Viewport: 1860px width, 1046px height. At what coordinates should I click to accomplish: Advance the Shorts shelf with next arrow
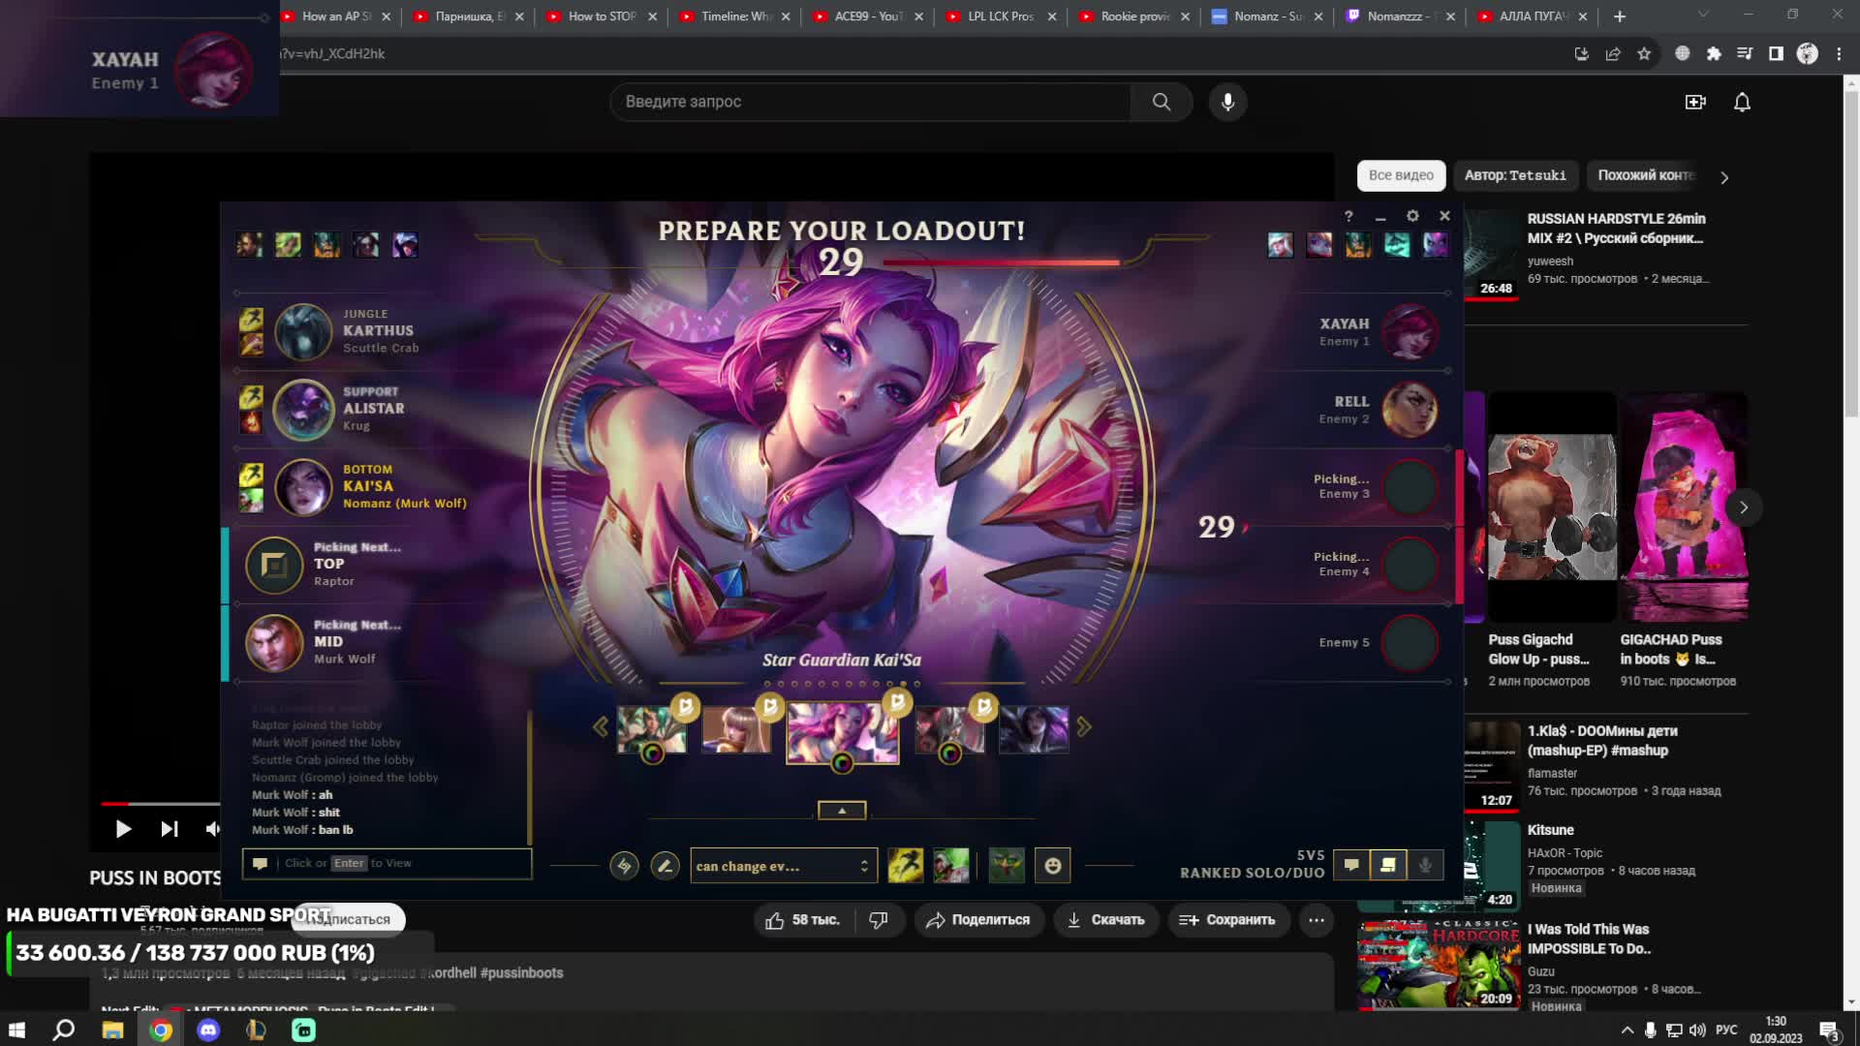click(1744, 508)
